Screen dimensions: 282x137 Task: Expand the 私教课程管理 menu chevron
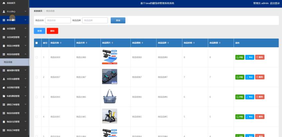click(26, 96)
